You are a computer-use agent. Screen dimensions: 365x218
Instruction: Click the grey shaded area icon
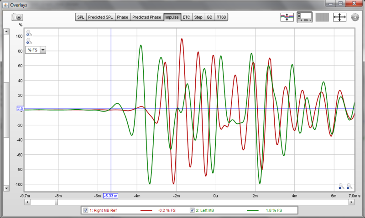click(322, 17)
